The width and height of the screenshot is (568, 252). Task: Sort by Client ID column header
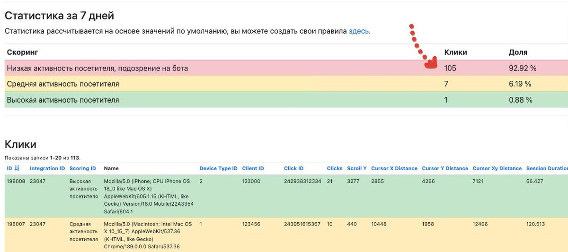tap(253, 168)
